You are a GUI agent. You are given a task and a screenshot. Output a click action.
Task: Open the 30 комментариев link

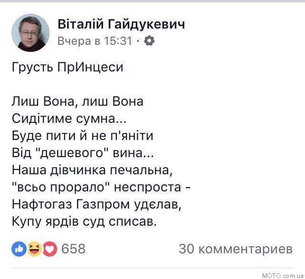point(236,249)
